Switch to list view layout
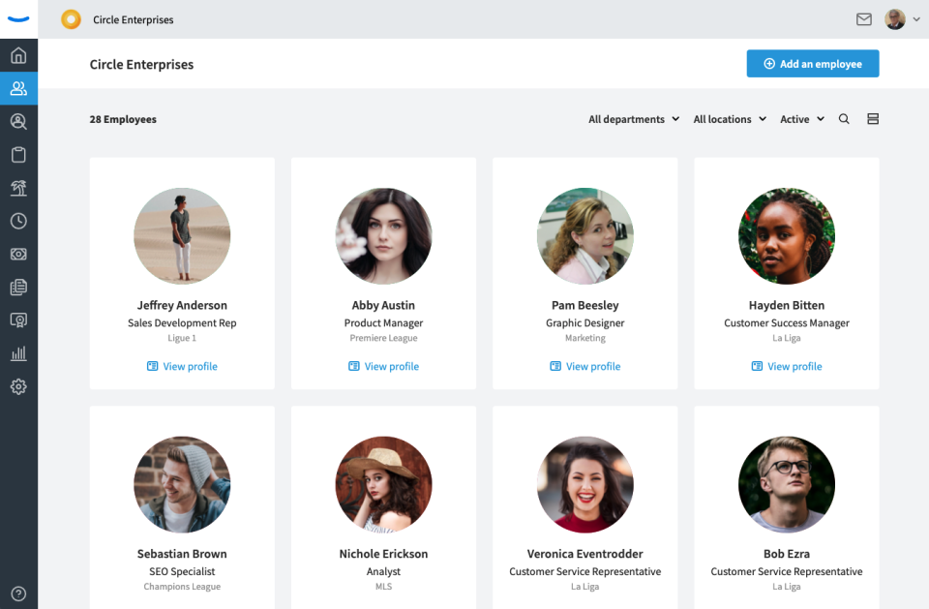This screenshot has height=609, width=929. [x=873, y=119]
